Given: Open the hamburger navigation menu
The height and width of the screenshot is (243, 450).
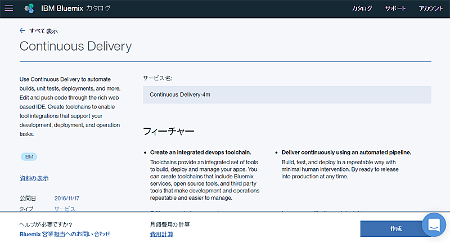Looking at the screenshot, I should (x=8, y=8).
